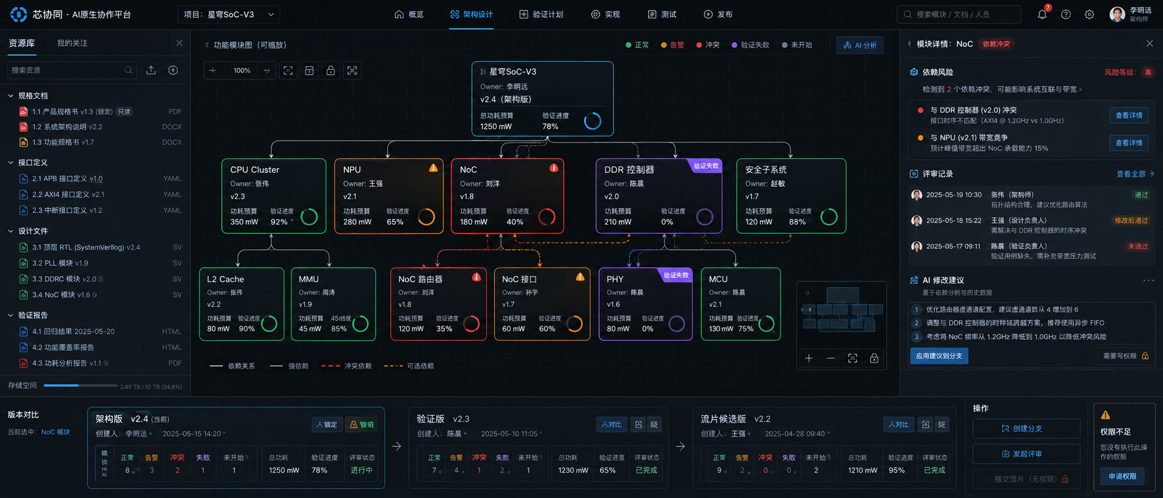Collapse the 规格文档 tree section
This screenshot has height=498, width=1163.
11,96
